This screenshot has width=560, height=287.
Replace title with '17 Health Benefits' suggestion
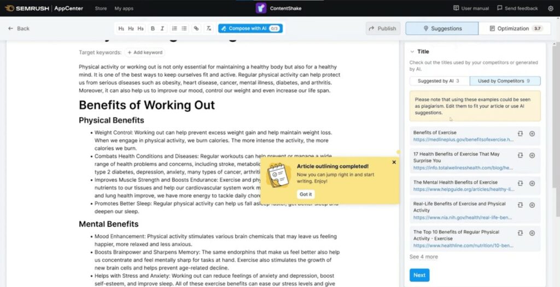tap(520, 156)
